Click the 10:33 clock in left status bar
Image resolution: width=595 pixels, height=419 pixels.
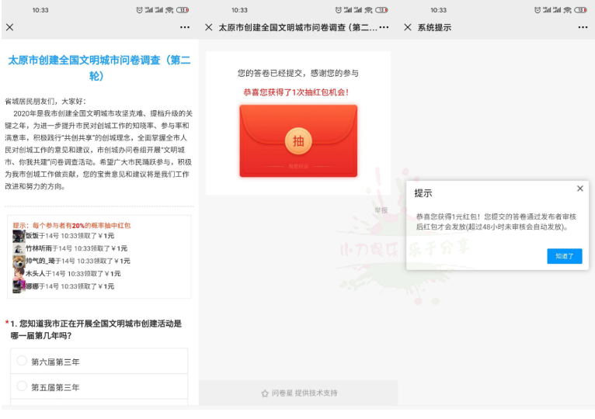pyautogui.click(x=40, y=10)
